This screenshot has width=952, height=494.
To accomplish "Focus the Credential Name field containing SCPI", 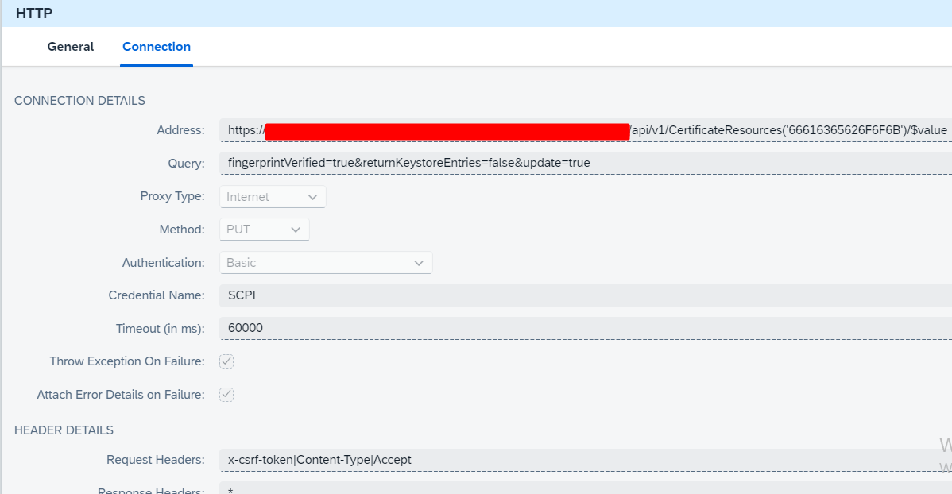I will (x=584, y=295).
